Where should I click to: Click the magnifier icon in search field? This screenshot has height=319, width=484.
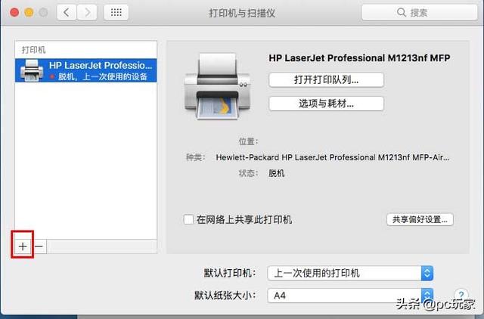pyautogui.click(x=401, y=12)
